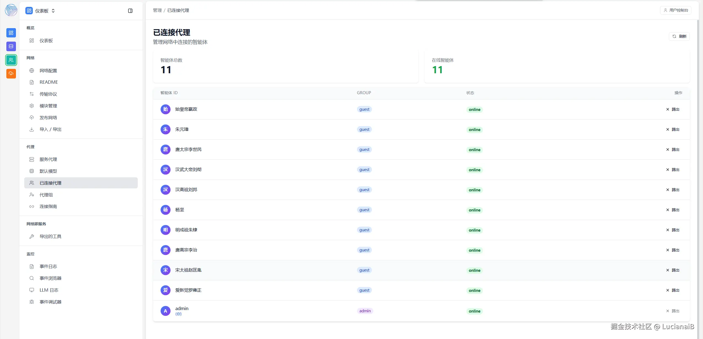Go to 事件日志 menu item
The height and width of the screenshot is (339, 703).
pyautogui.click(x=48, y=267)
